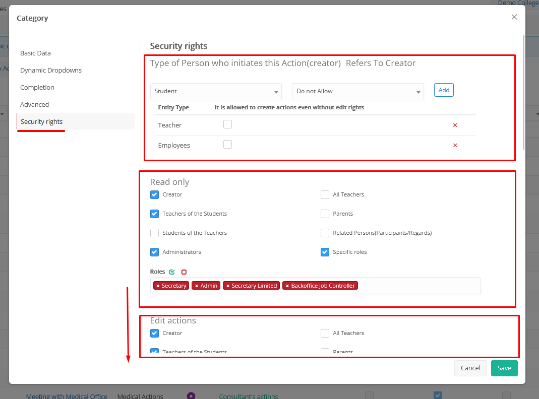Open the Student entity type dropdown
The width and height of the screenshot is (539, 399).
216,92
